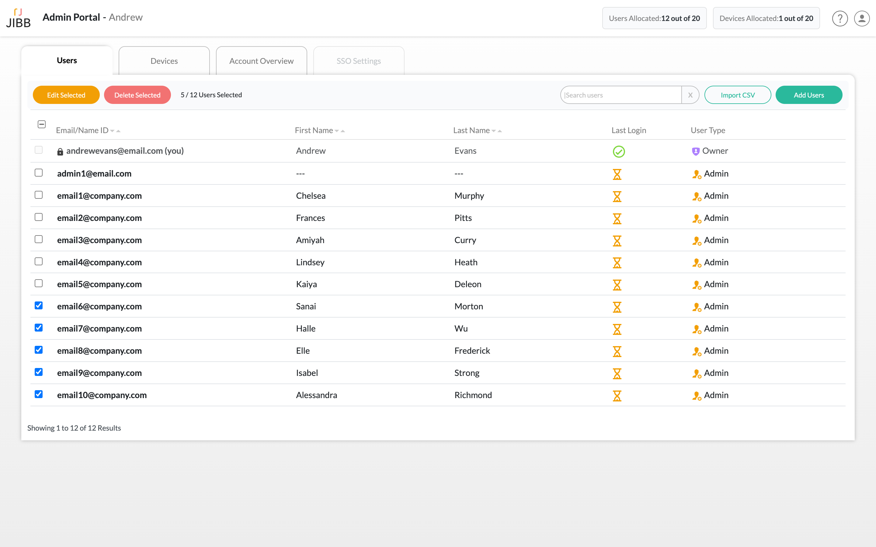Uncheck the box for email10@company.com
This screenshot has height=547, width=876.
39,394
